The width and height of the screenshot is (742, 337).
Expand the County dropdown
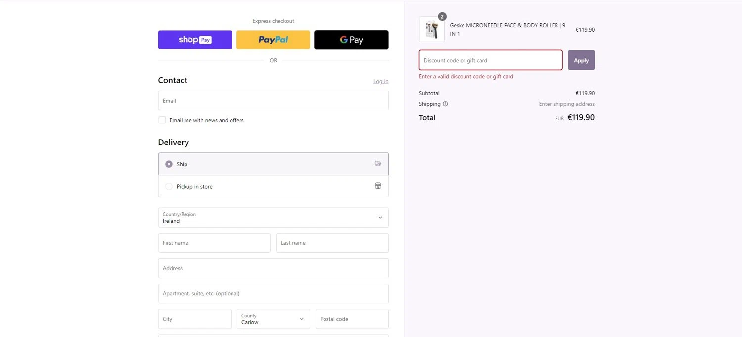point(273,319)
